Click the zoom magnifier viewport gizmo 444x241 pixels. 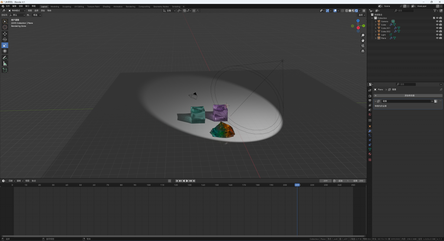coord(362,35)
